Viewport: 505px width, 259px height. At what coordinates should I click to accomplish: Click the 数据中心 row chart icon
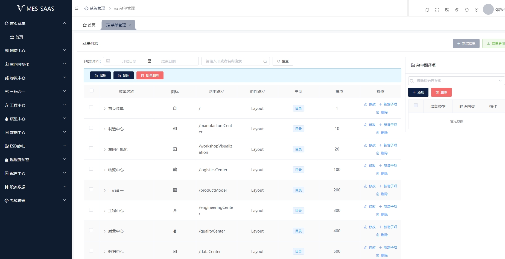coord(175,251)
